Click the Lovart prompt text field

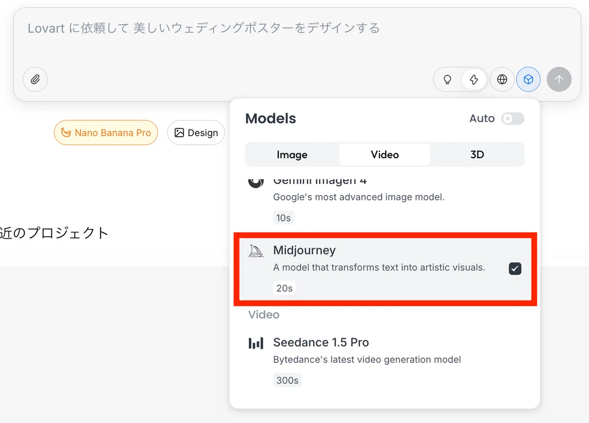204,28
